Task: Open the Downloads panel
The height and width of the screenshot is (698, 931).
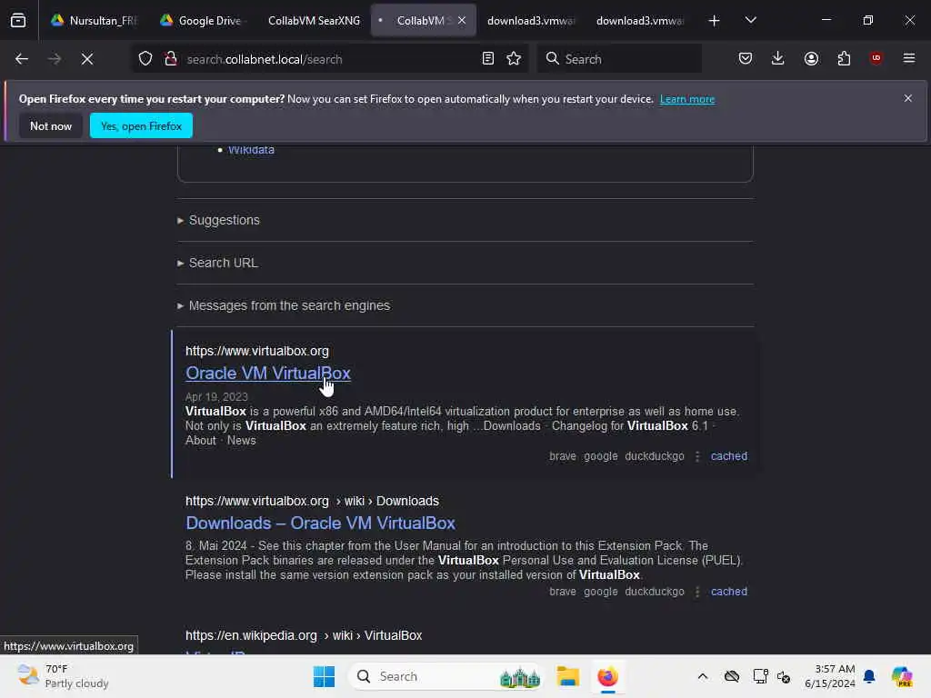Action: pyautogui.click(x=778, y=59)
